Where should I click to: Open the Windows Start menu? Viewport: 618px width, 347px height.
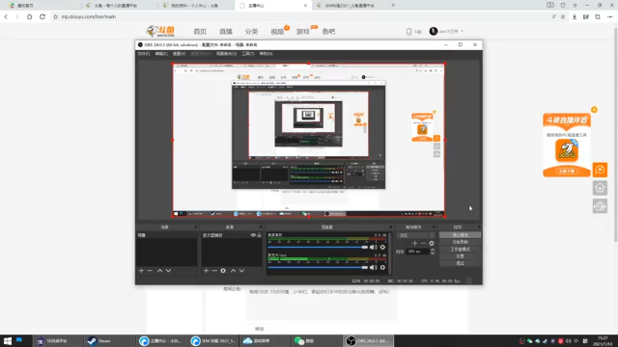(8, 340)
